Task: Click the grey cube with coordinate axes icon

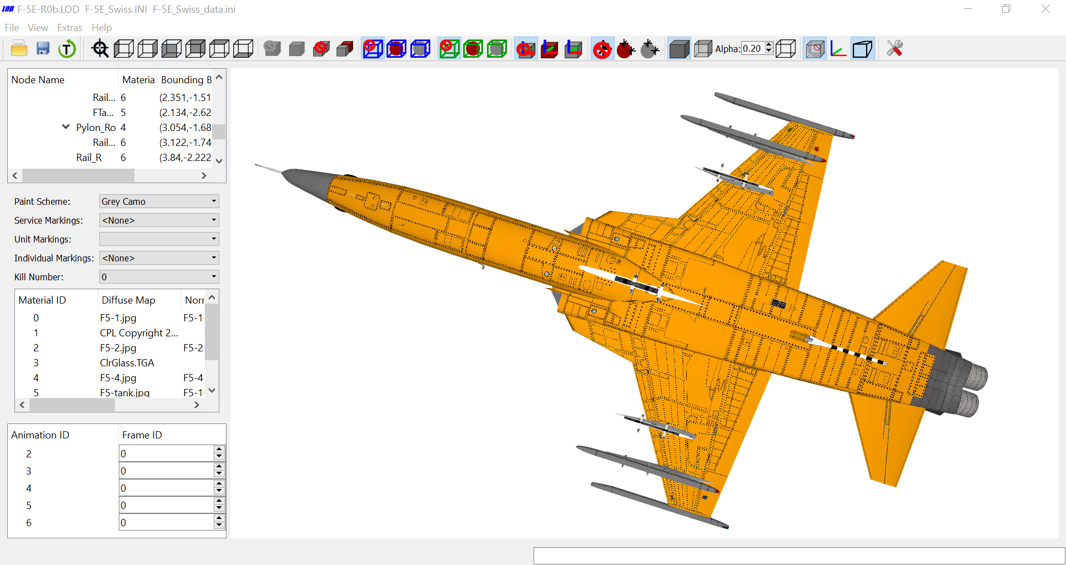Action: point(574,49)
